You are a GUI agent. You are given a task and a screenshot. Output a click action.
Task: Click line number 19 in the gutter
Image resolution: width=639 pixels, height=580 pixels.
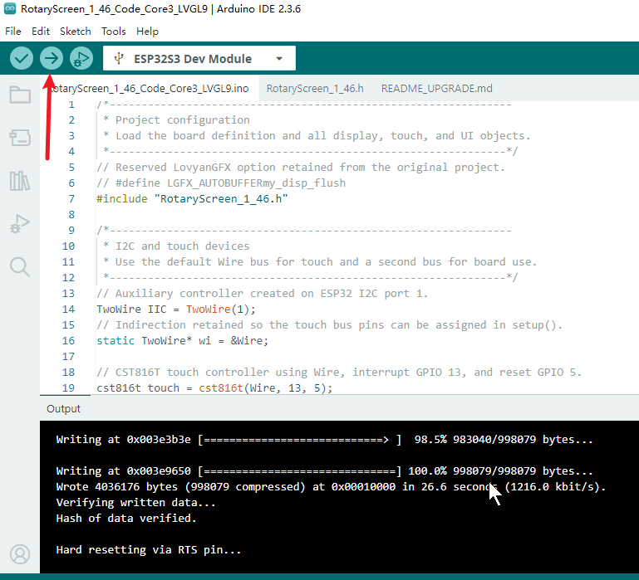point(68,387)
